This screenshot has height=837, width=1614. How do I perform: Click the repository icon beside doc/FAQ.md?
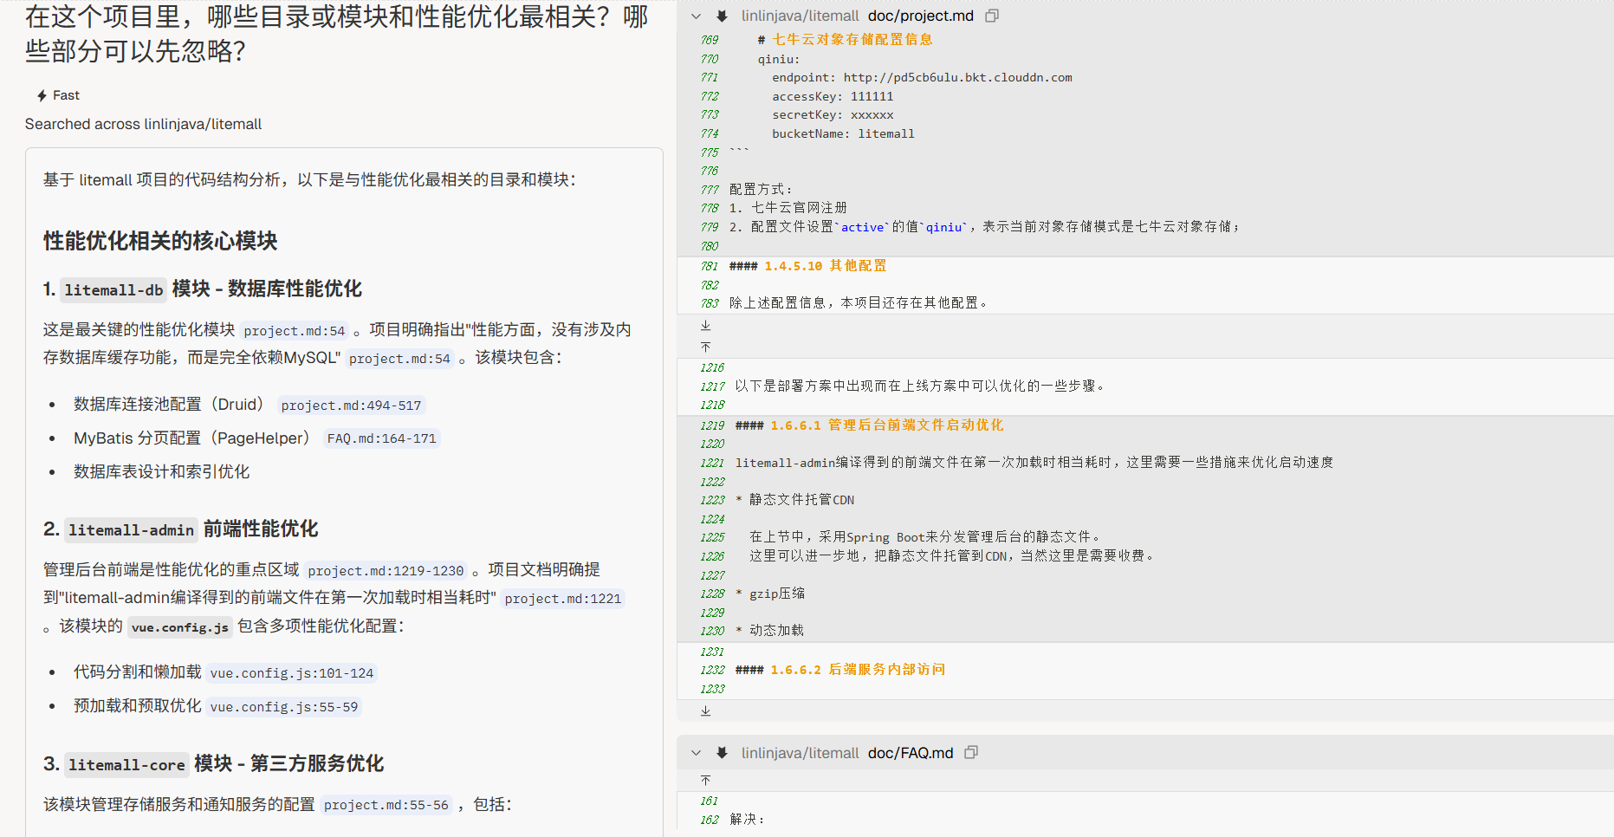[x=722, y=753]
